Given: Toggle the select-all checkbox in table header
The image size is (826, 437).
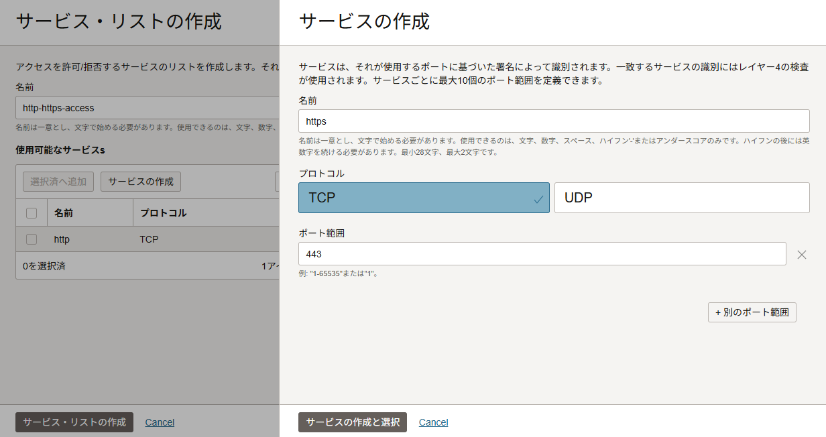Looking at the screenshot, I should click(x=32, y=213).
